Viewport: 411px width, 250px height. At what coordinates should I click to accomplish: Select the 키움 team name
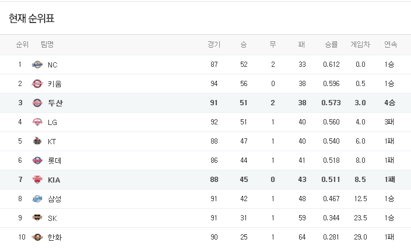(x=54, y=84)
